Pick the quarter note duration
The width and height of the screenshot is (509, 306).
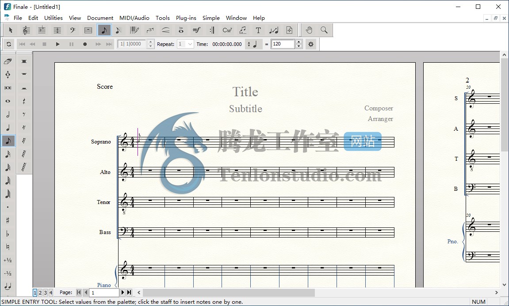coord(8,128)
